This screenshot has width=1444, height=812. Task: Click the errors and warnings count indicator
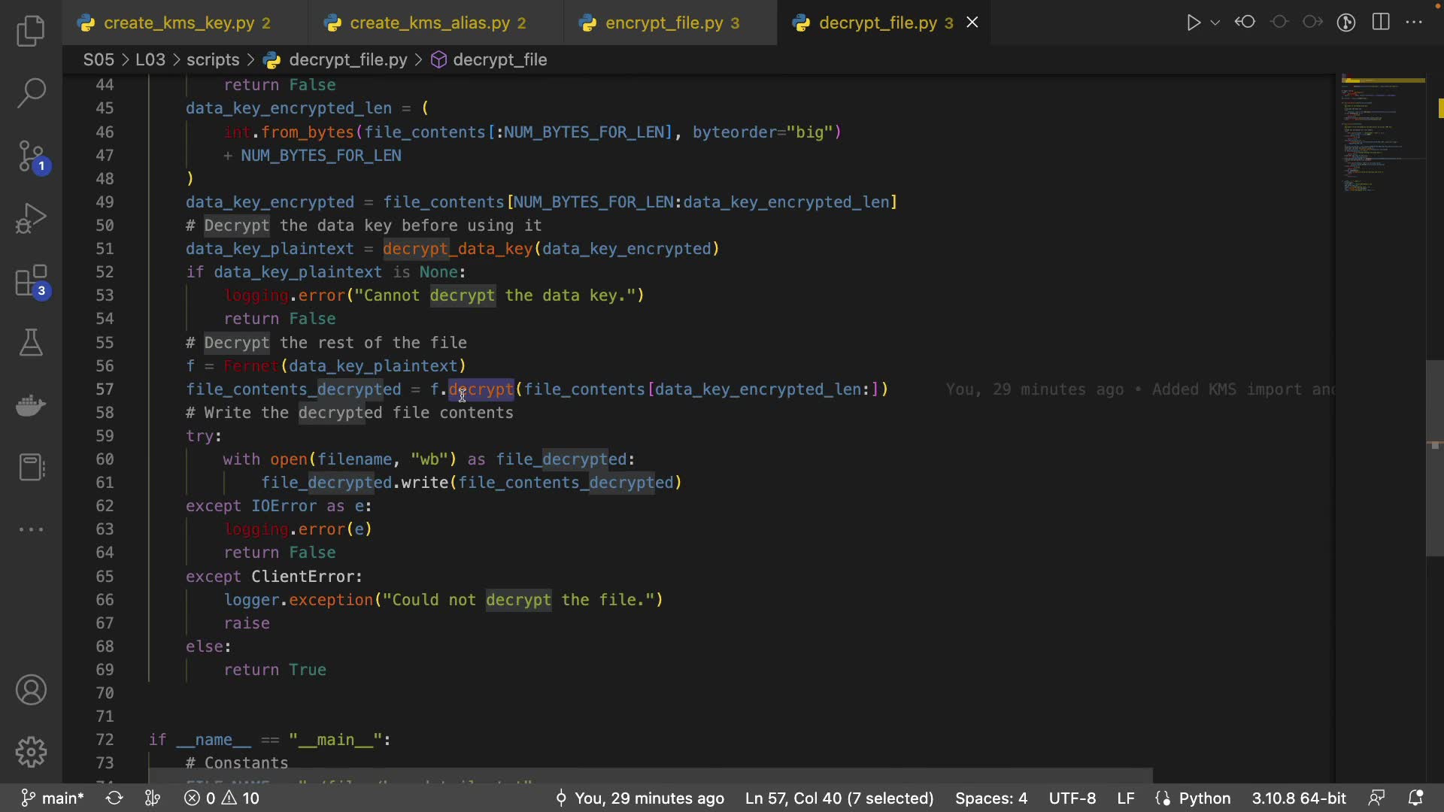(223, 798)
